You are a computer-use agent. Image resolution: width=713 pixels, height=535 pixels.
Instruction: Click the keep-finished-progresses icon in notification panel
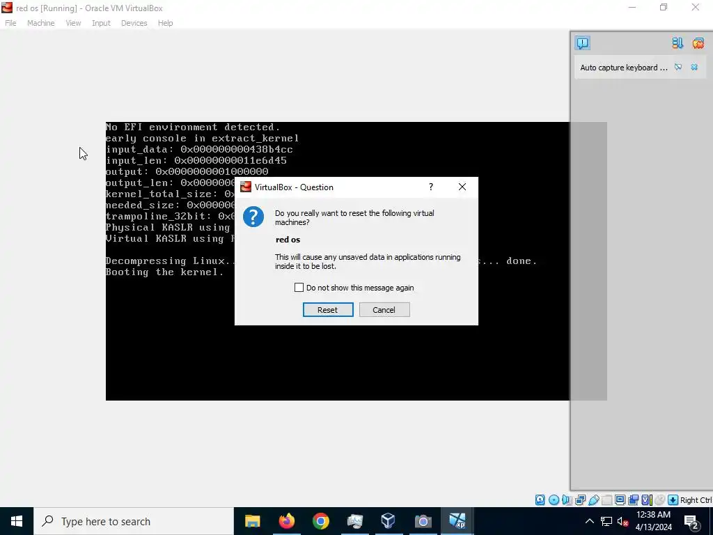tap(677, 43)
